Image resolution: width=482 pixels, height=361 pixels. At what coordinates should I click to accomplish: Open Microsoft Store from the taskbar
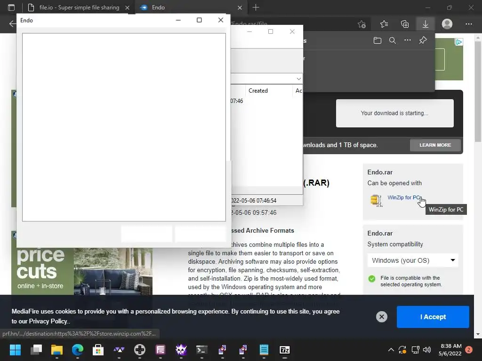pos(98,350)
